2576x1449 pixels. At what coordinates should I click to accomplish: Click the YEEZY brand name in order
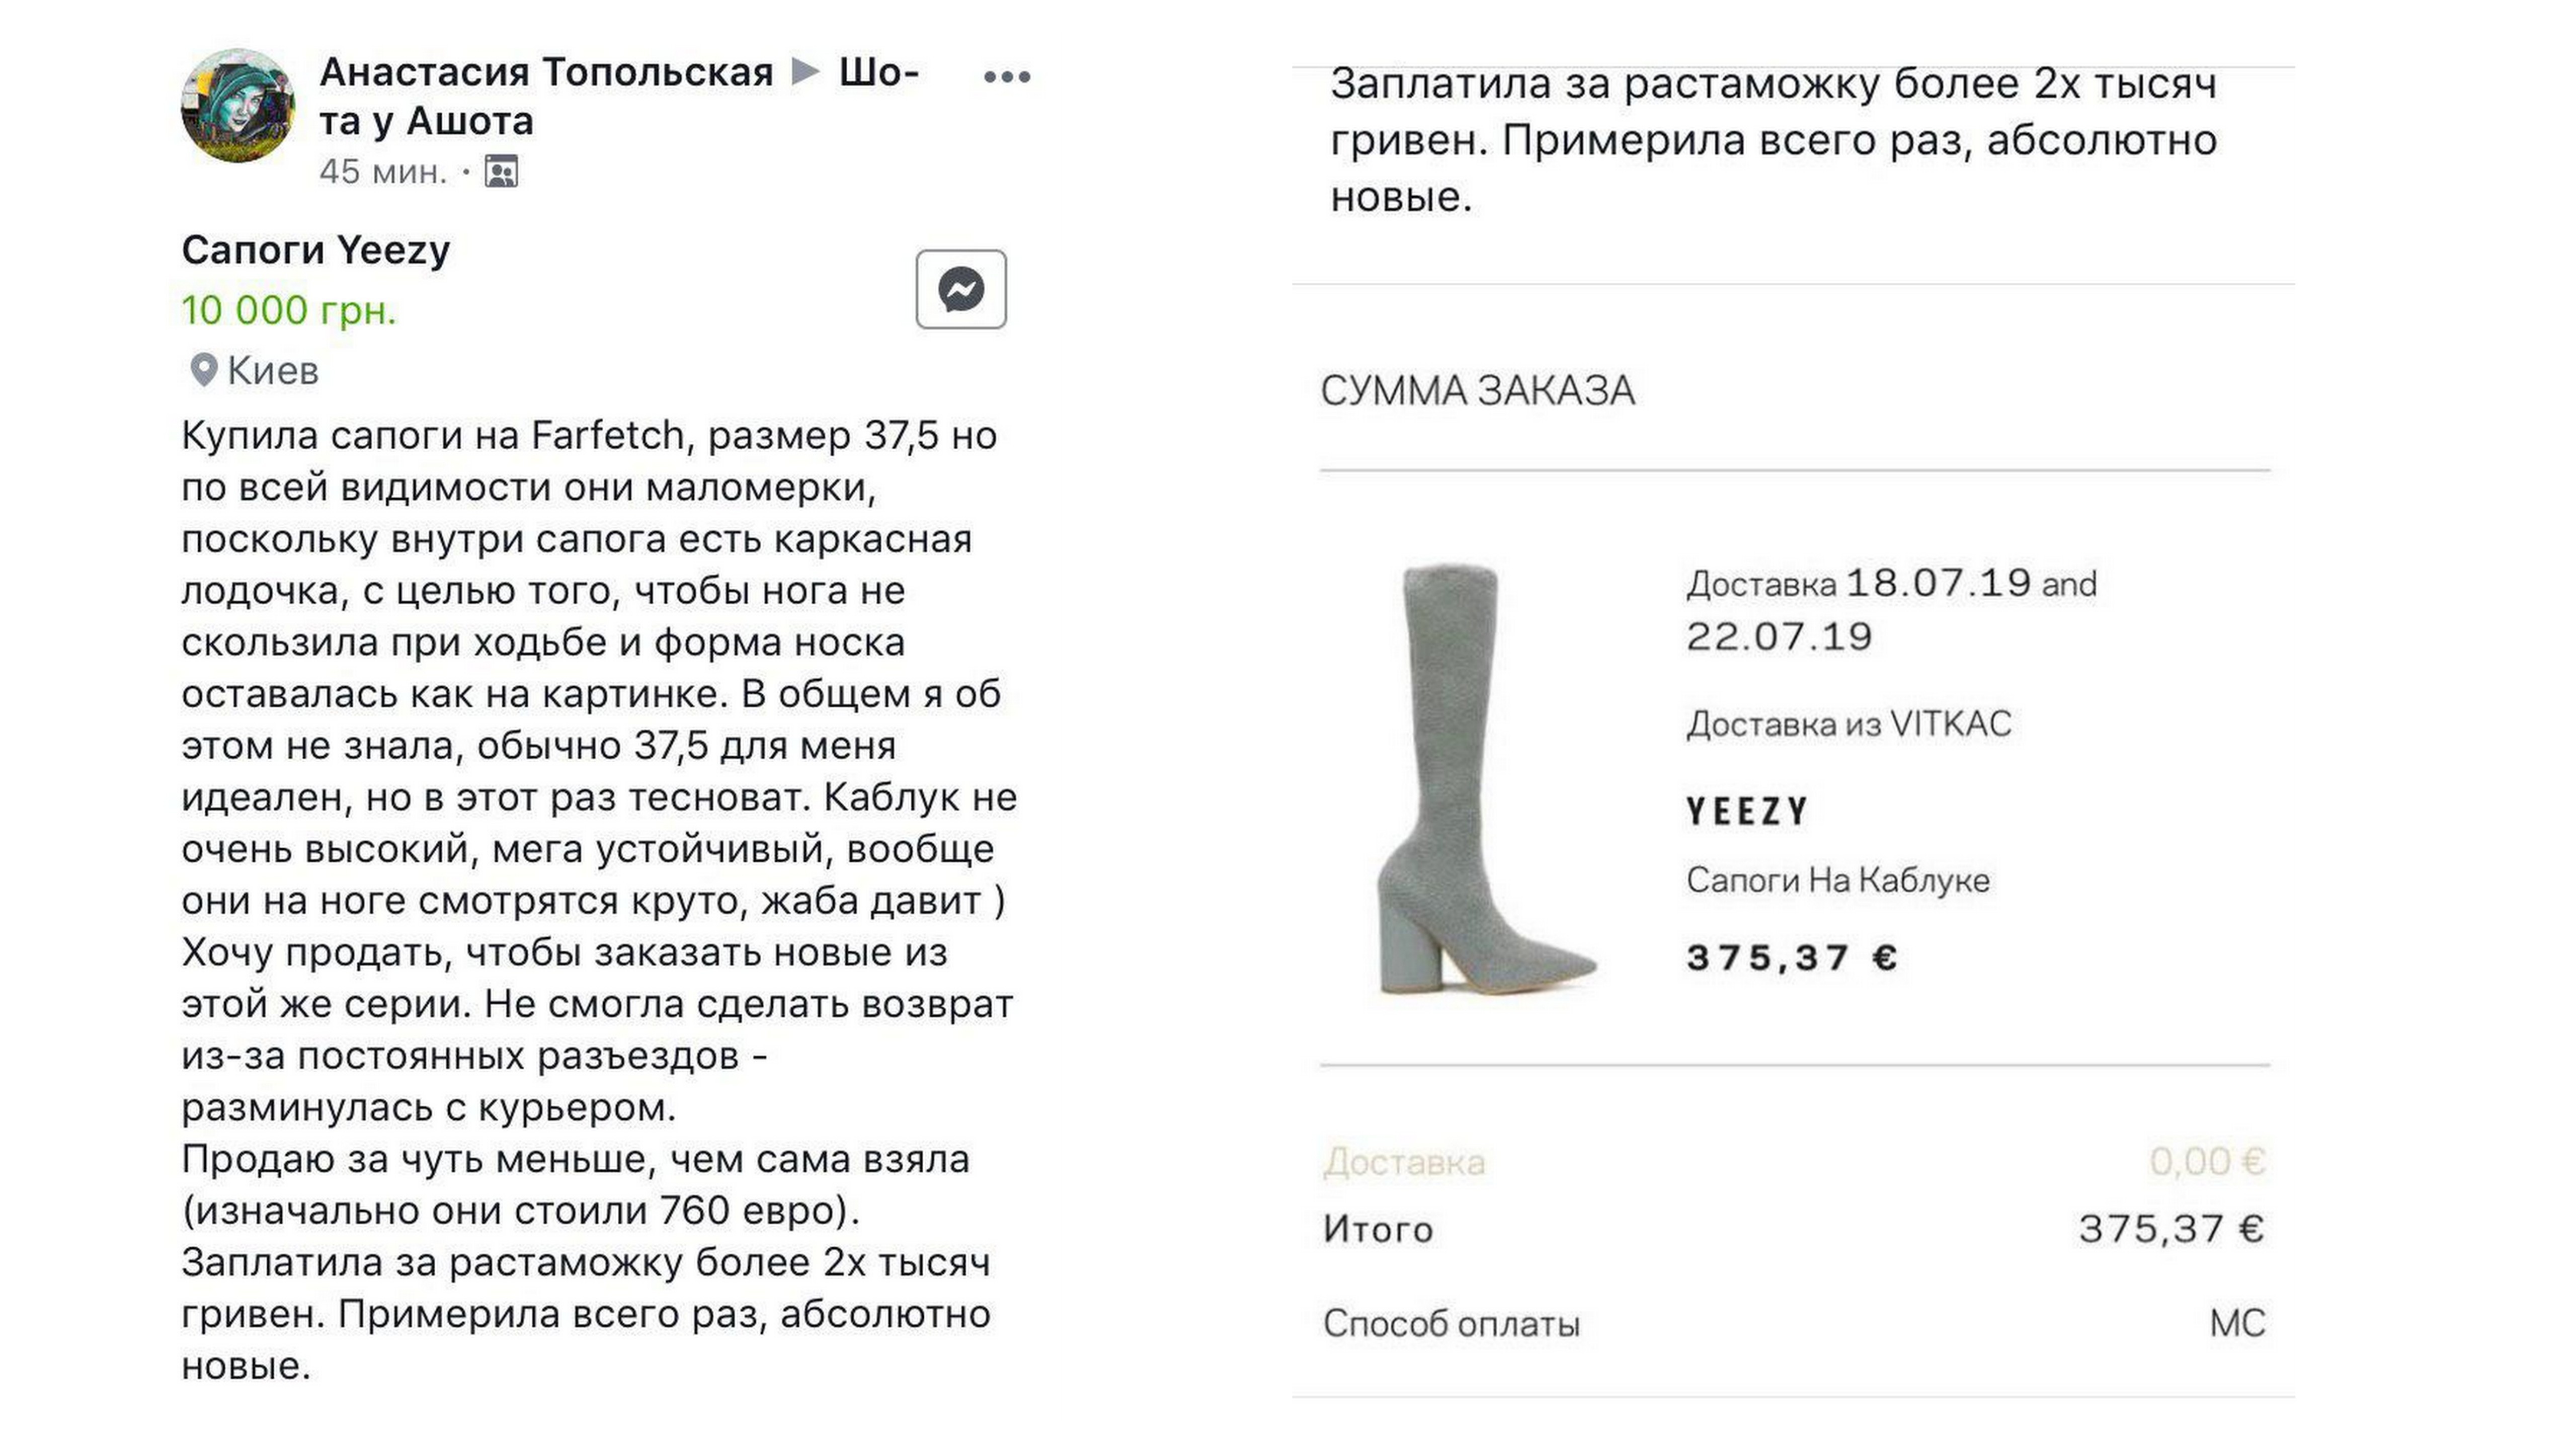tap(1747, 811)
